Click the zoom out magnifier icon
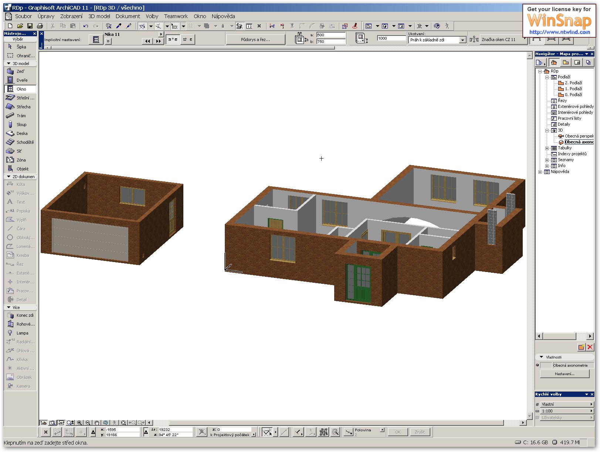 pos(88,422)
